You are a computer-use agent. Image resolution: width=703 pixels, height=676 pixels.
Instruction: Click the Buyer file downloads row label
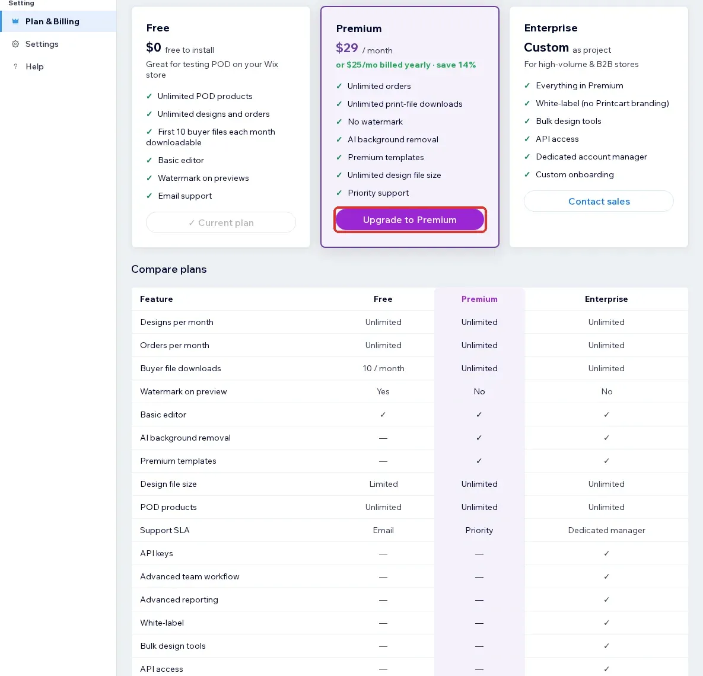coord(180,368)
